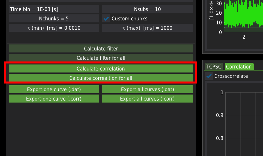The height and width of the screenshot is (156, 263).
Task: Click inside the correlation curve plot area
Action: 243,120
